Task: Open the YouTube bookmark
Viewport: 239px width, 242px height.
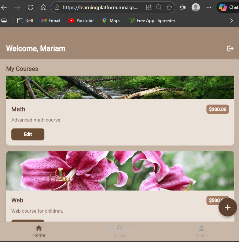Action: [81, 21]
